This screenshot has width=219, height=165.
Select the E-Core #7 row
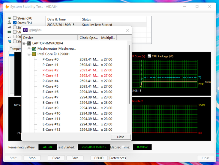pos(75,97)
